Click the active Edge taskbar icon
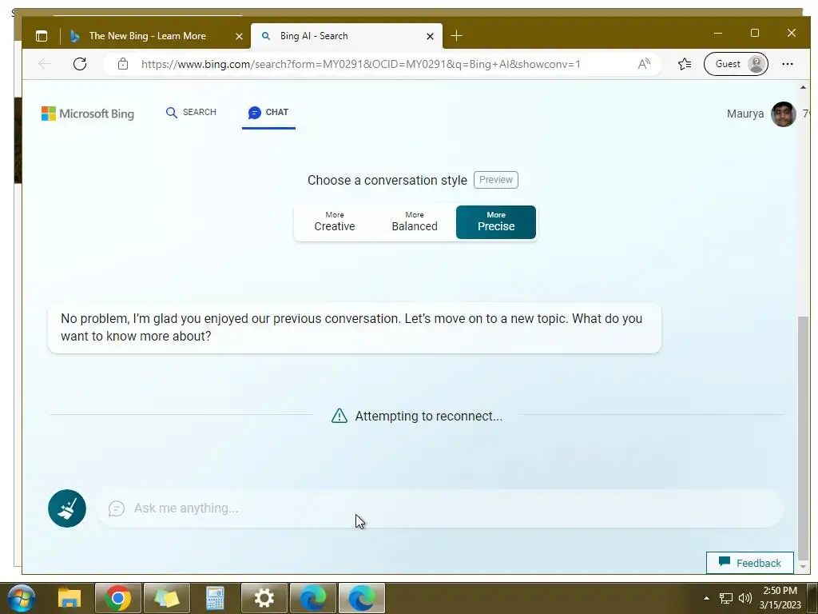This screenshot has height=614, width=818. (x=362, y=598)
